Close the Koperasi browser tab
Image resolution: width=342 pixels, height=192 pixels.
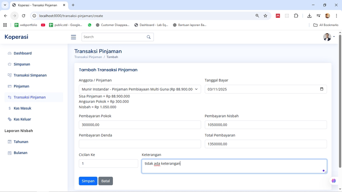[64, 5]
